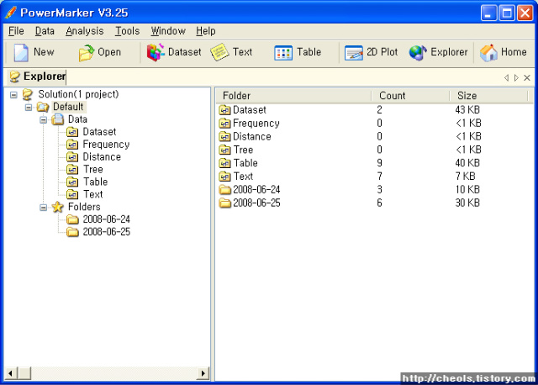The width and height of the screenshot is (538, 385).
Task: Select 'Frequency' in the left tree
Action: tap(107, 145)
